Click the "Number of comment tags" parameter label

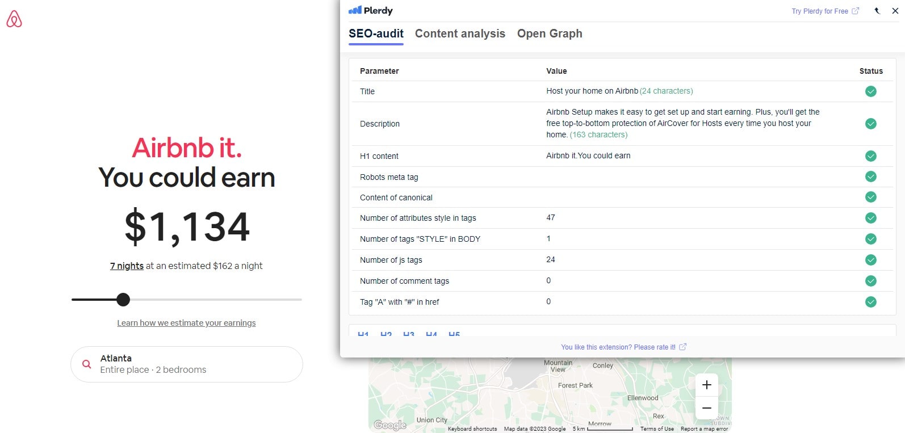click(x=404, y=281)
